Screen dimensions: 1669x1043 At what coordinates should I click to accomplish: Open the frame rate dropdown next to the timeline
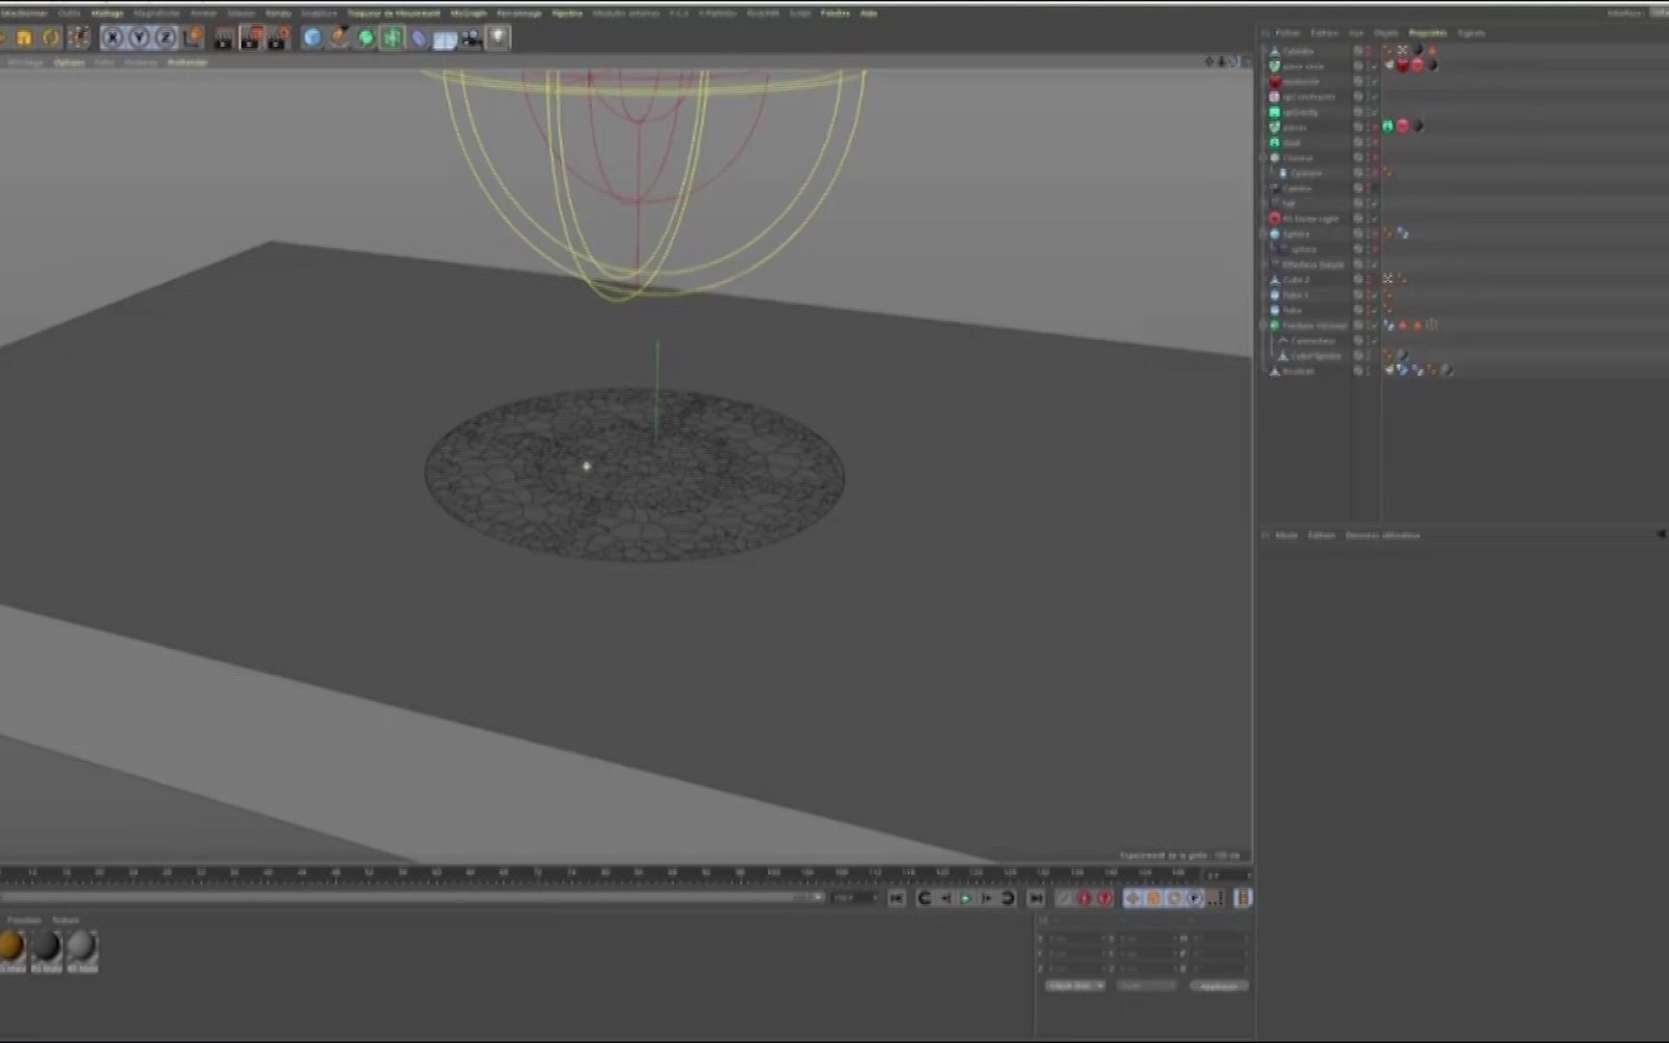click(855, 897)
